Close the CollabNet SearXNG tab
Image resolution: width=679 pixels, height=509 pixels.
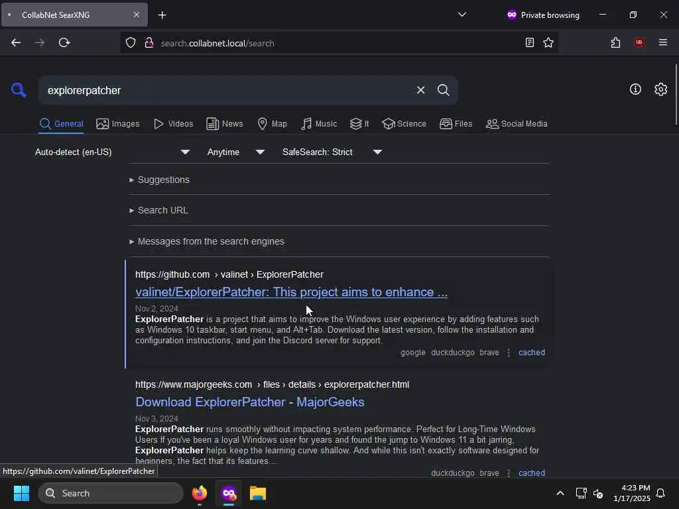pos(137,15)
